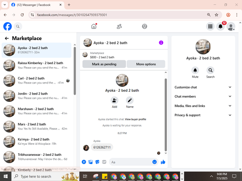This screenshot has height=181, width=242.
Task: Click Mark as pending button
Action: 104,64
